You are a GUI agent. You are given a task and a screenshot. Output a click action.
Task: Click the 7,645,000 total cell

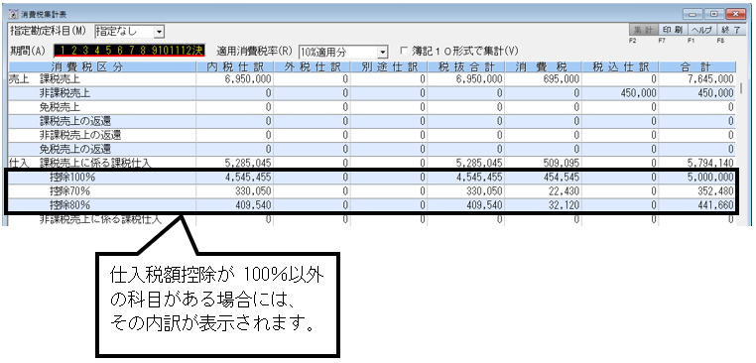pyautogui.click(x=697, y=79)
